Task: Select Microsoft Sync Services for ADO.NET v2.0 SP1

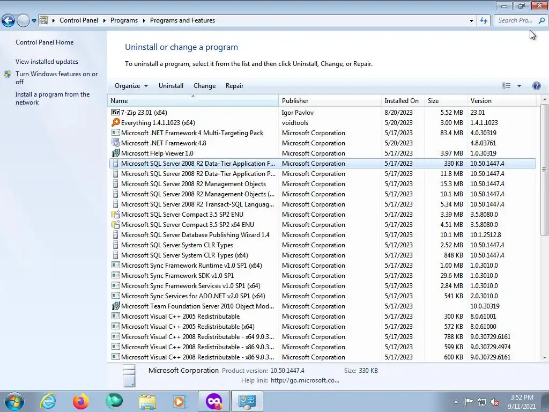Action: (322, 296)
